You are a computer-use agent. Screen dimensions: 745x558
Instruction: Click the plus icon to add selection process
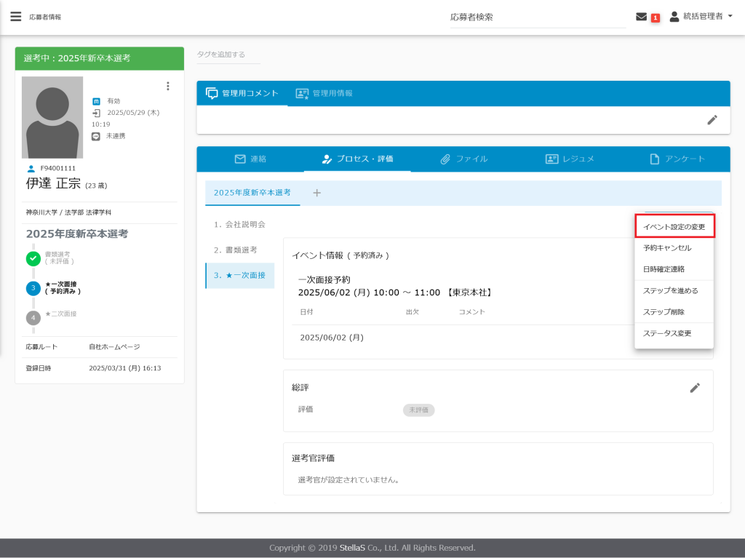(316, 193)
